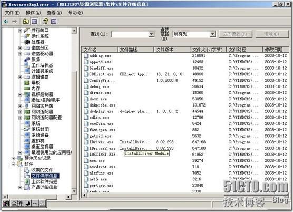This screenshot has width=293, height=212.
Task: Collapse the 软件 node
Action: [x=13, y=164]
